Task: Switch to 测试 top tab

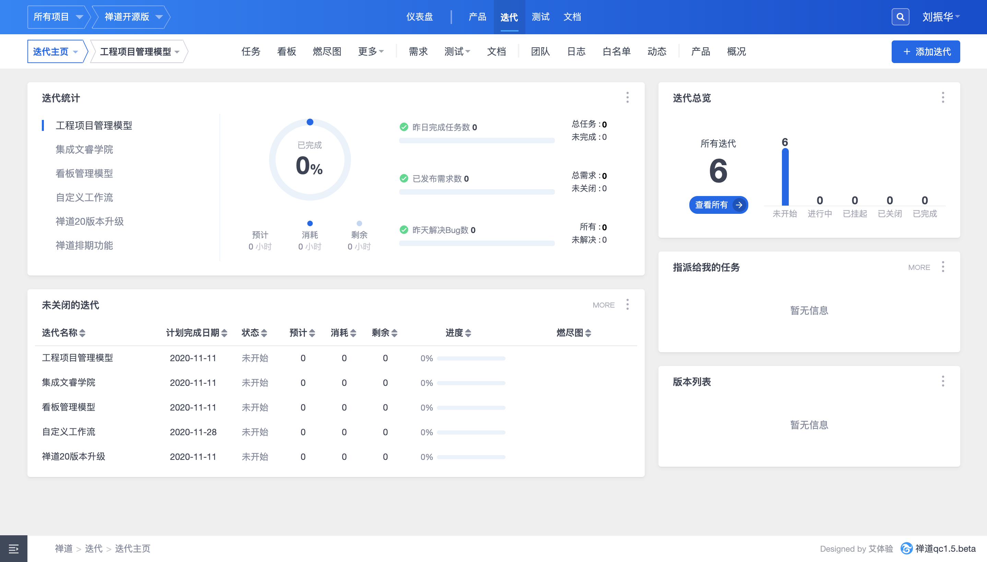Action: pyautogui.click(x=540, y=17)
